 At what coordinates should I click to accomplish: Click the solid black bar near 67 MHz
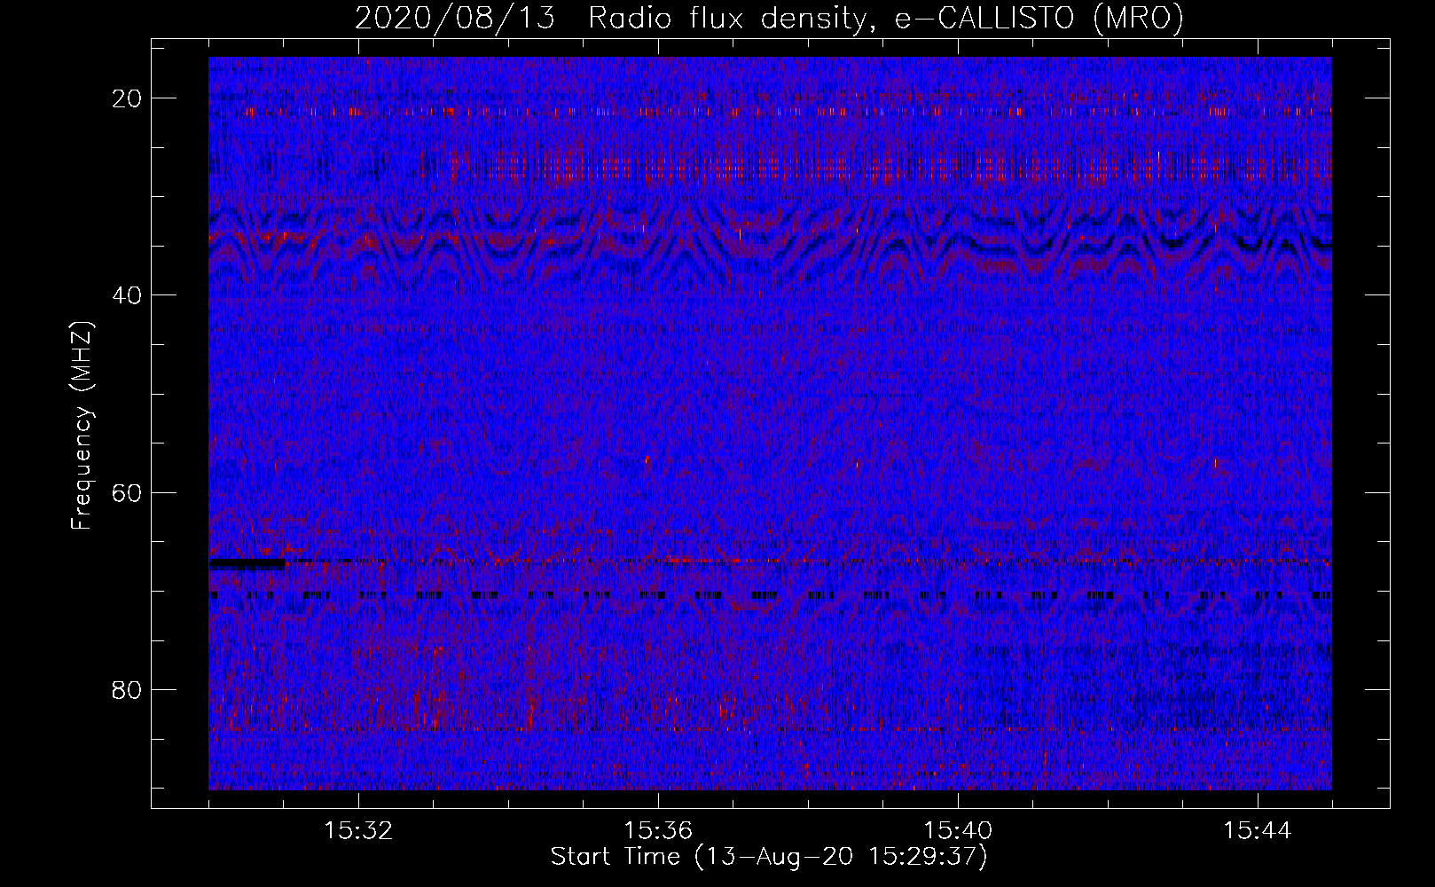[247, 563]
